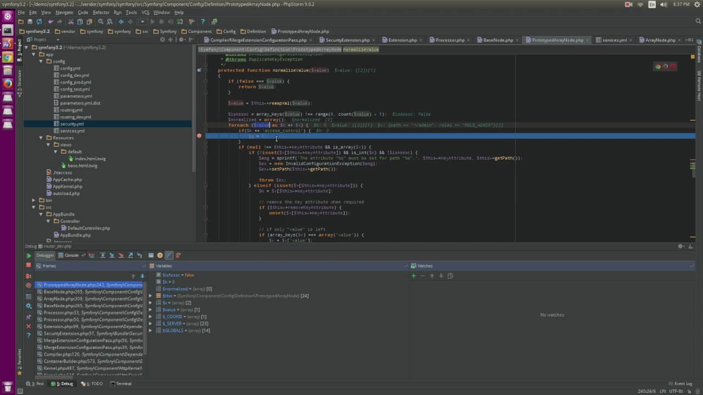Open the Terminal icon in Ubuntu launcher

click(x=7, y=30)
